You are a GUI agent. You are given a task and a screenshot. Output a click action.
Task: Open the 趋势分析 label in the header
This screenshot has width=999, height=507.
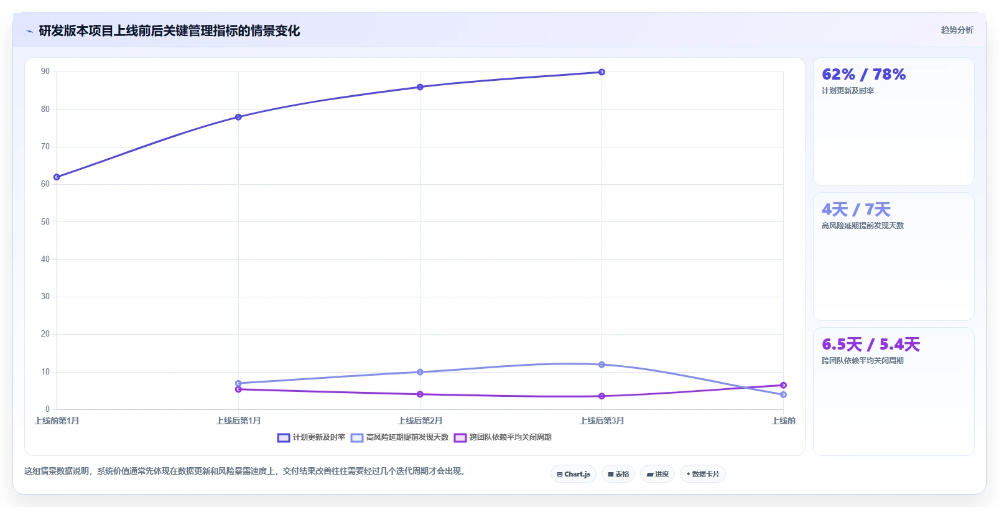957,30
